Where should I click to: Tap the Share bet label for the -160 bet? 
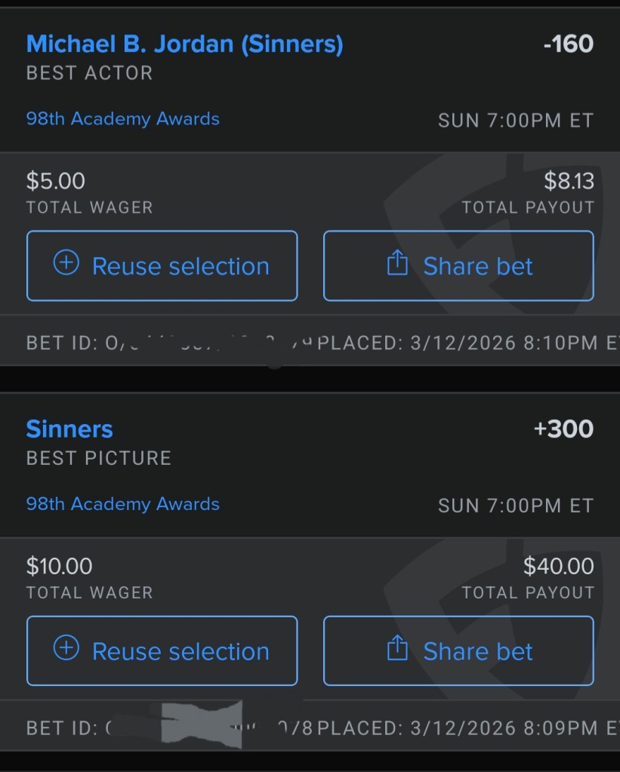pyautogui.click(x=478, y=266)
